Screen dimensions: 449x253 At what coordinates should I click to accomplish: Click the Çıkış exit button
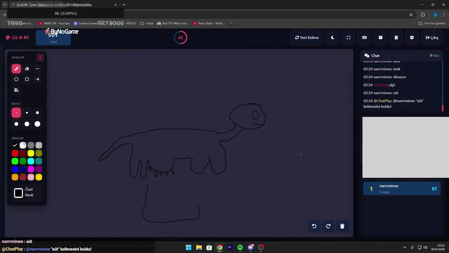[432, 38]
